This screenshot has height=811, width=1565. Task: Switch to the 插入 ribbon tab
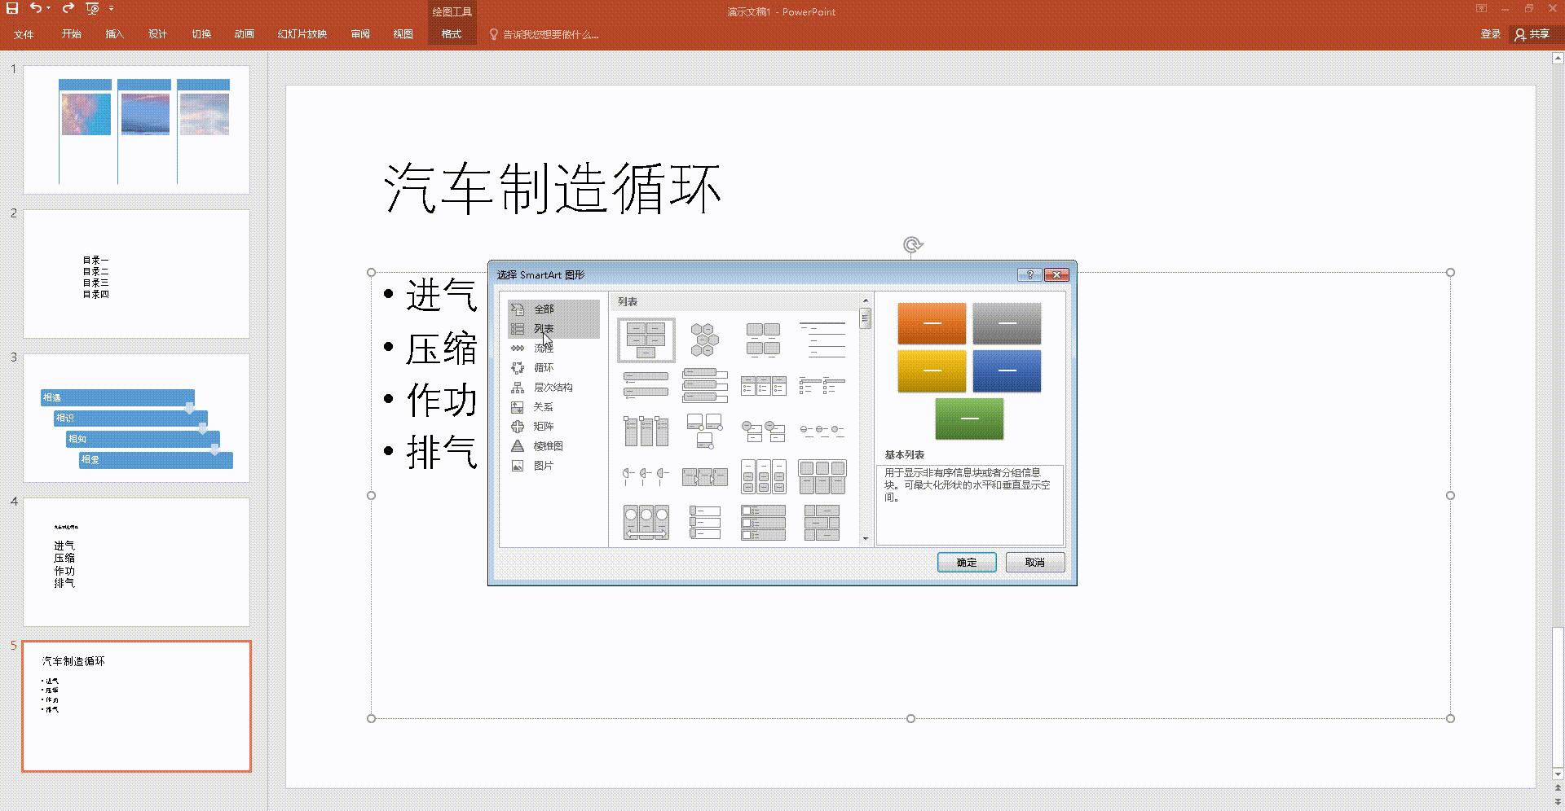pyautogui.click(x=114, y=34)
